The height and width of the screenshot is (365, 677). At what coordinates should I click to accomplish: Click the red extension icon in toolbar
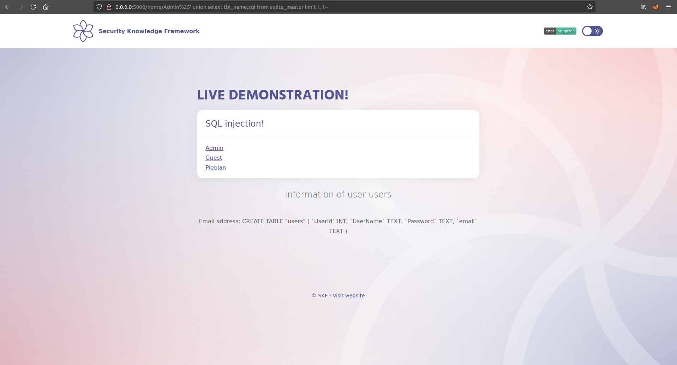click(656, 7)
